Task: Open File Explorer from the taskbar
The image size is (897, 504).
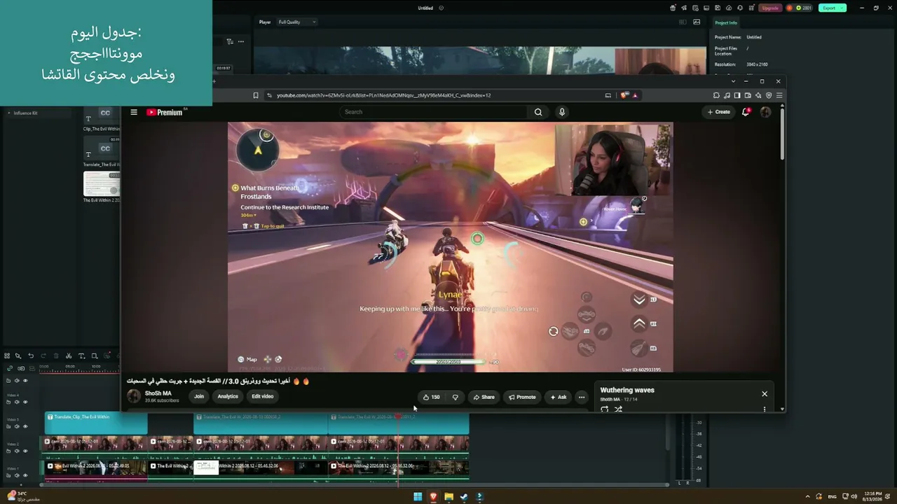Action: coord(448,497)
